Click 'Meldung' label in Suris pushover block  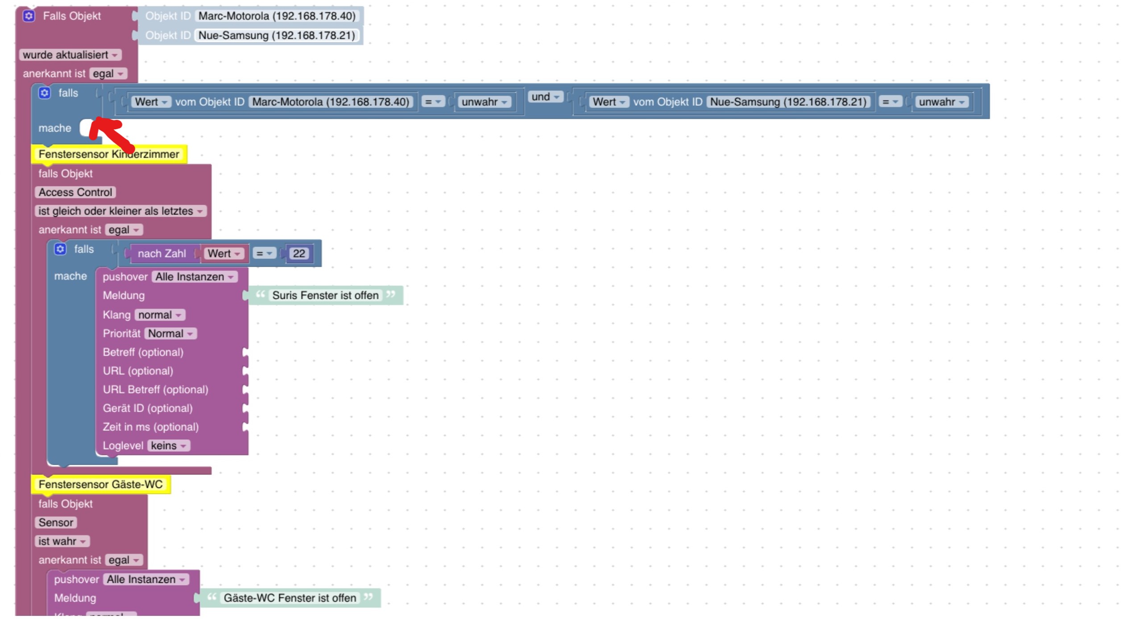(x=124, y=296)
